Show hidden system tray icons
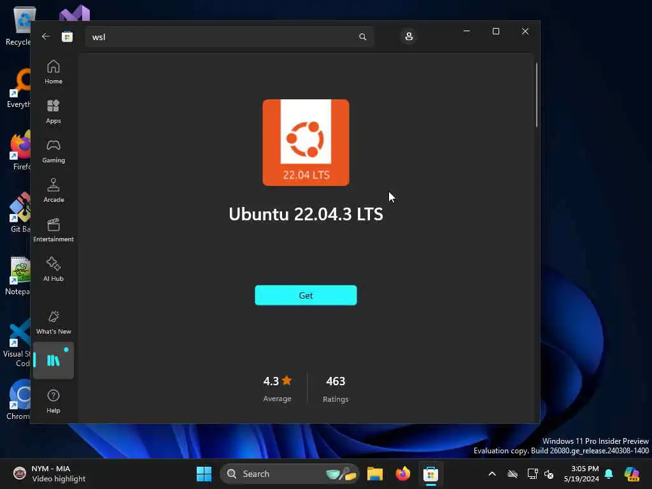652x489 pixels. pos(492,474)
